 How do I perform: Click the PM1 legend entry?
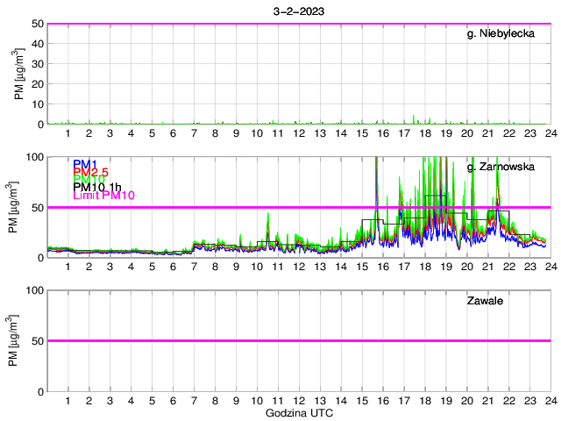85,164
